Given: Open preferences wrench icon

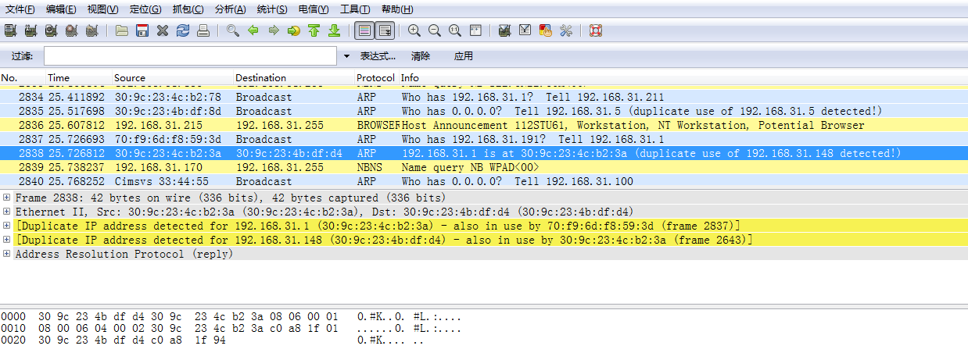Looking at the screenshot, I should (566, 30).
